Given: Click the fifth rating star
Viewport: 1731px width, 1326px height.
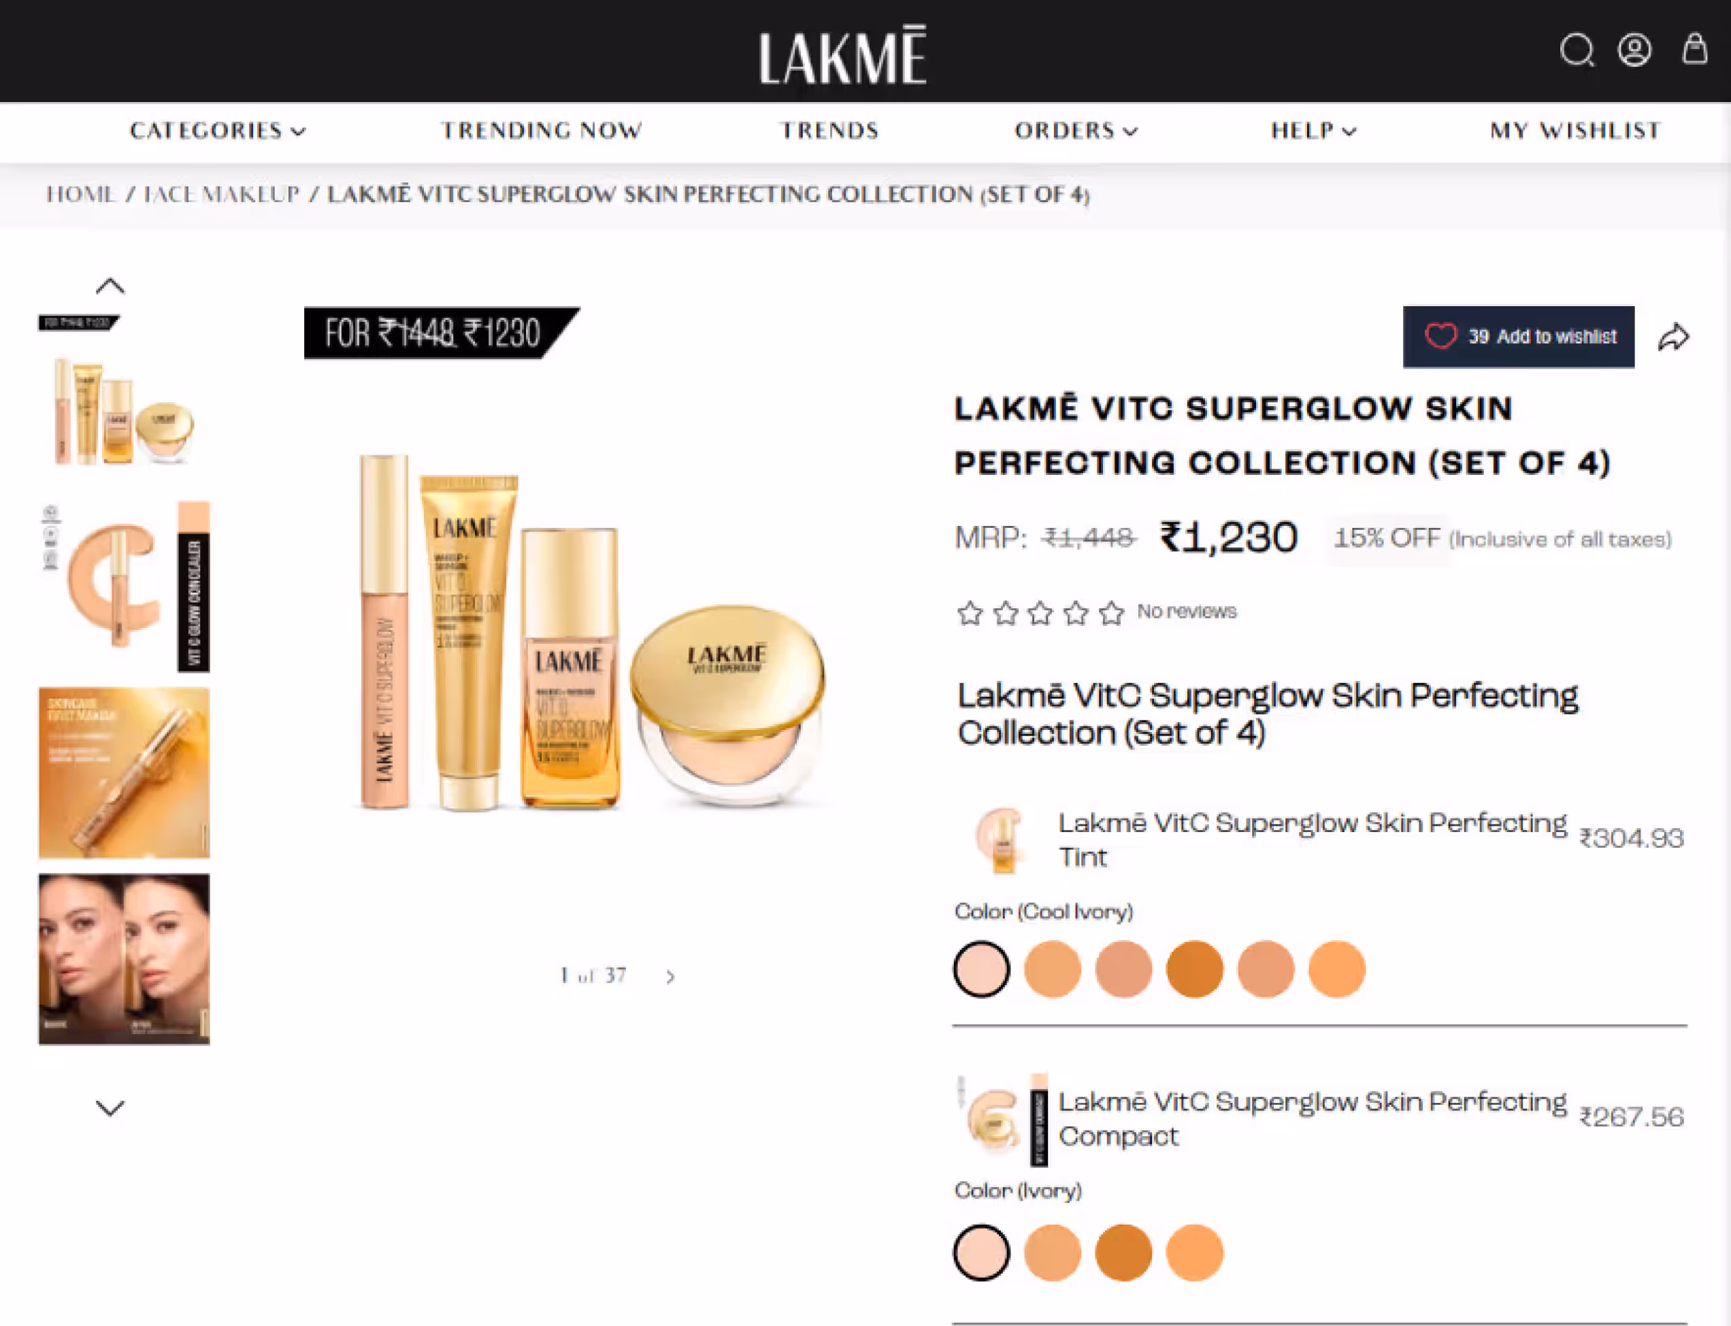Looking at the screenshot, I should [x=1111, y=612].
